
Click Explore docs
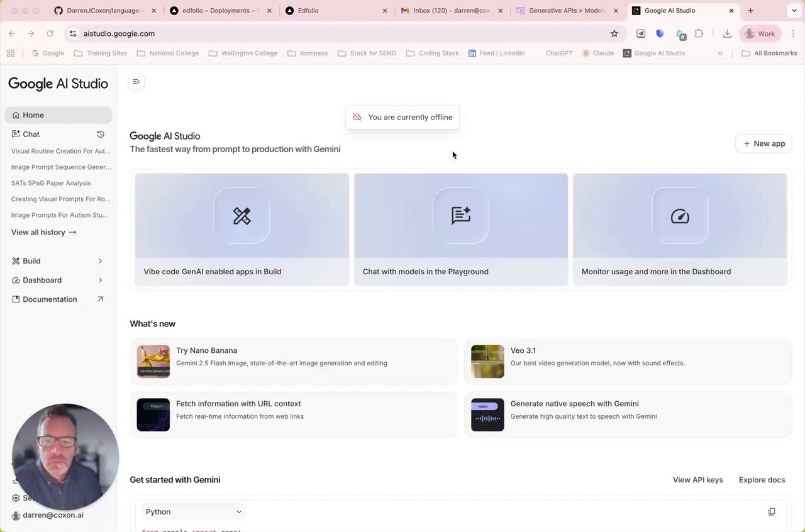(x=762, y=480)
